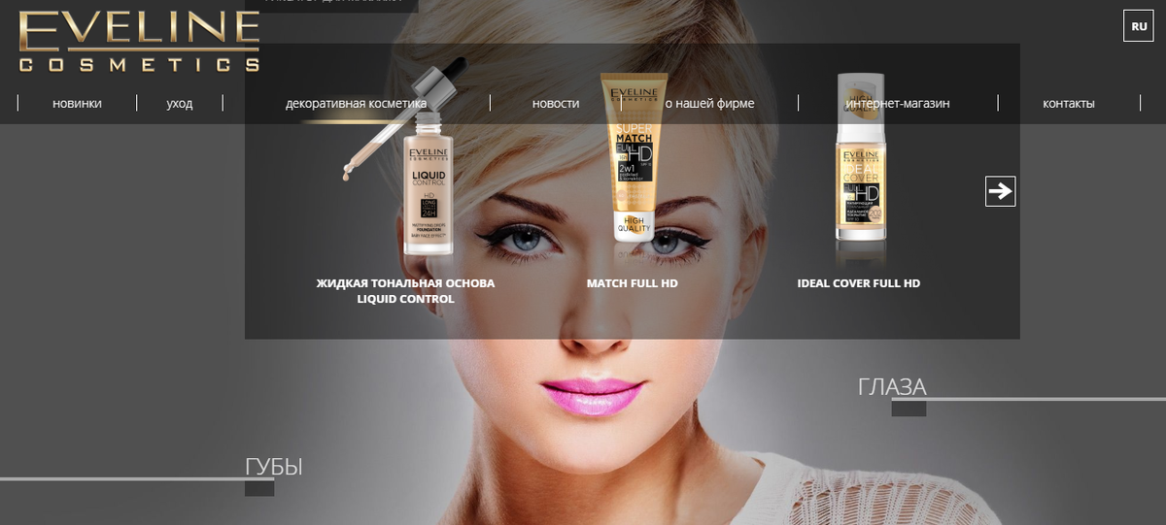Open the новинки menu item

77,104
